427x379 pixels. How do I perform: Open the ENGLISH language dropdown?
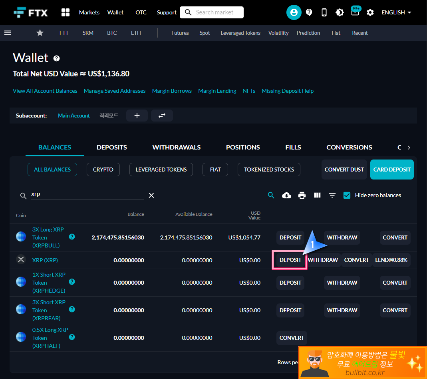pos(396,12)
